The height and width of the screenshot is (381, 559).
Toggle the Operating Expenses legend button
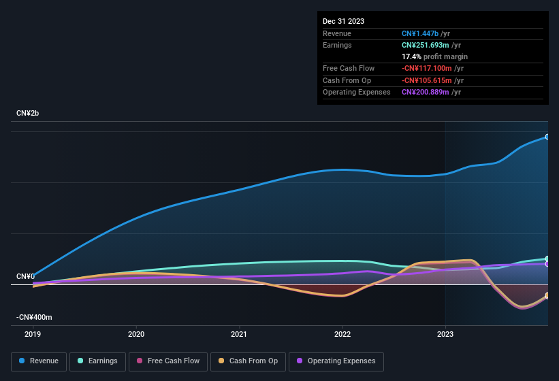336,361
